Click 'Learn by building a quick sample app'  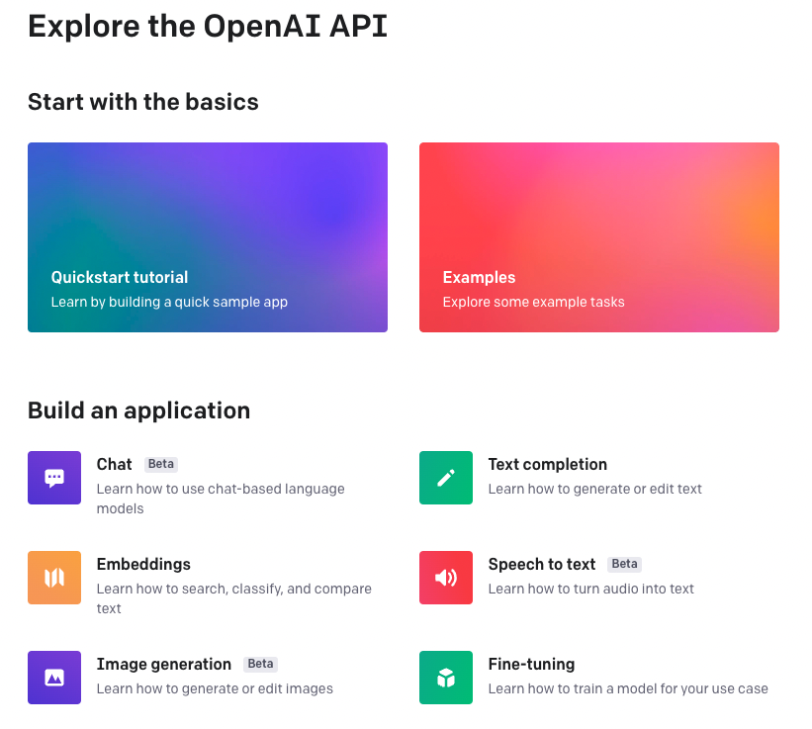pos(169,302)
